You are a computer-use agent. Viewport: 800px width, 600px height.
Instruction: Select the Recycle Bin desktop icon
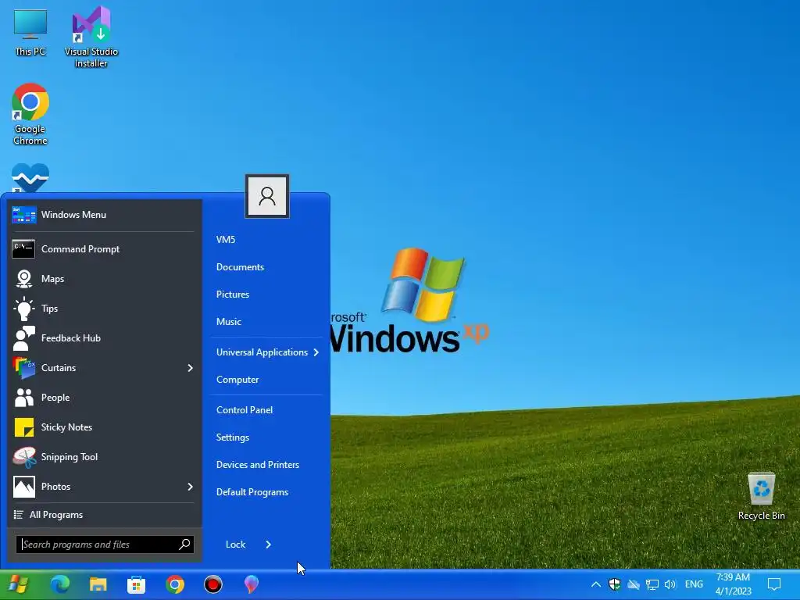tap(761, 495)
